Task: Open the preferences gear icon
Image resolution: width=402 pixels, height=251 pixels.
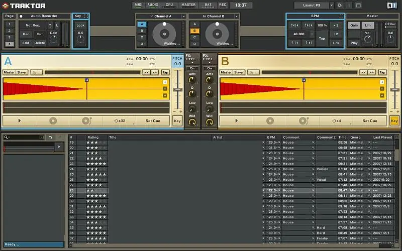Action: pyautogui.click(x=340, y=6)
